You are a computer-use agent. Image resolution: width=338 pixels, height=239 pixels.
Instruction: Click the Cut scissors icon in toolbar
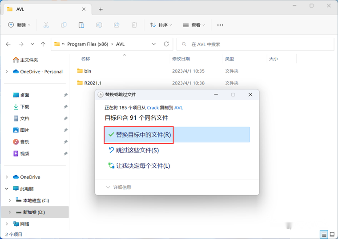(x=46, y=25)
